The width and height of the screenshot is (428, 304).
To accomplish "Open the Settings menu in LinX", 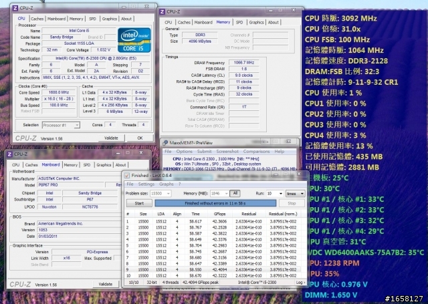I will [x=146, y=184].
